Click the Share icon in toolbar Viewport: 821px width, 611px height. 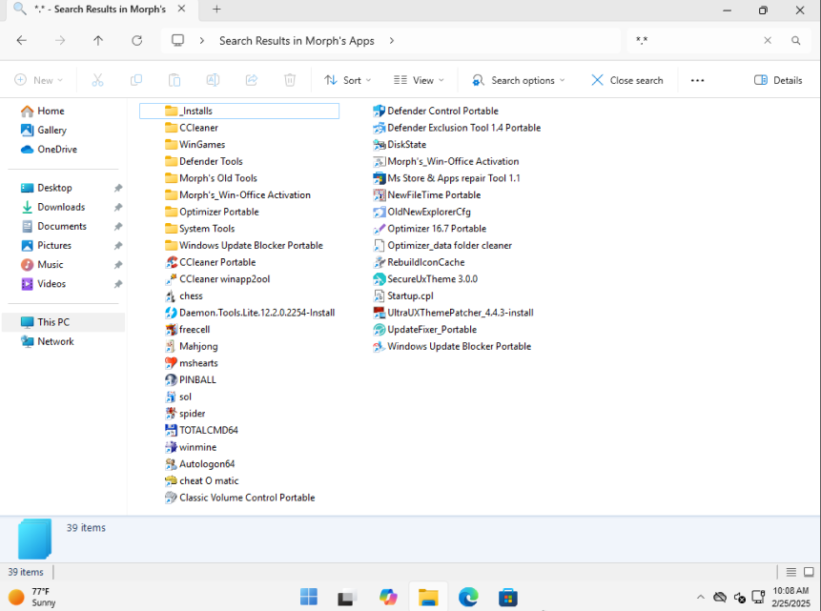point(252,80)
